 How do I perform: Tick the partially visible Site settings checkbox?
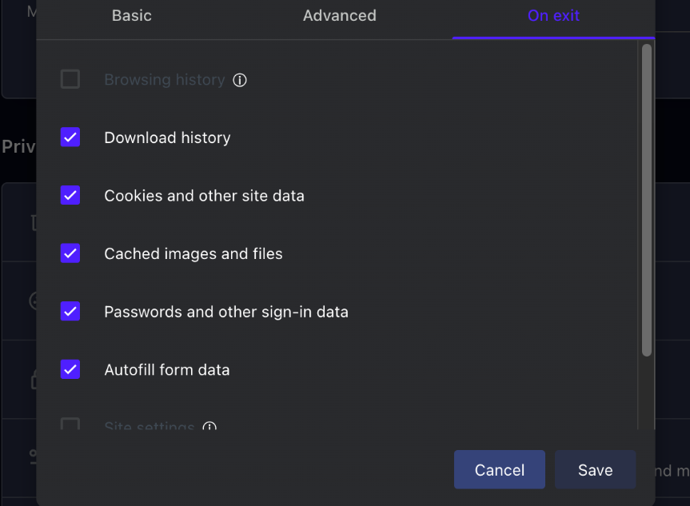70,424
